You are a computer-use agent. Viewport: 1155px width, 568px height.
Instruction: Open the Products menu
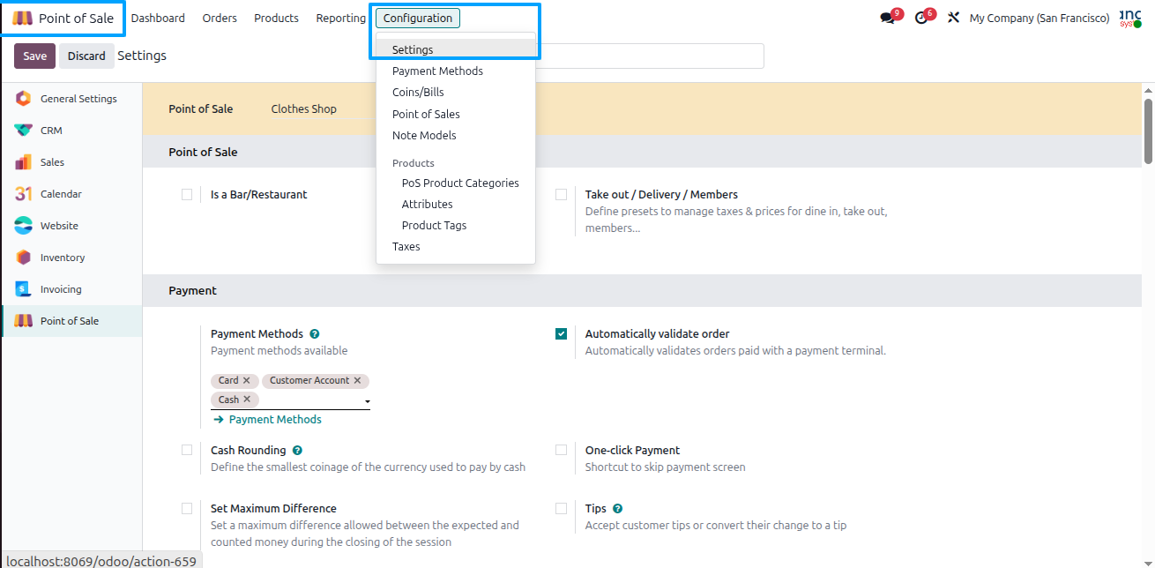(276, 18)
